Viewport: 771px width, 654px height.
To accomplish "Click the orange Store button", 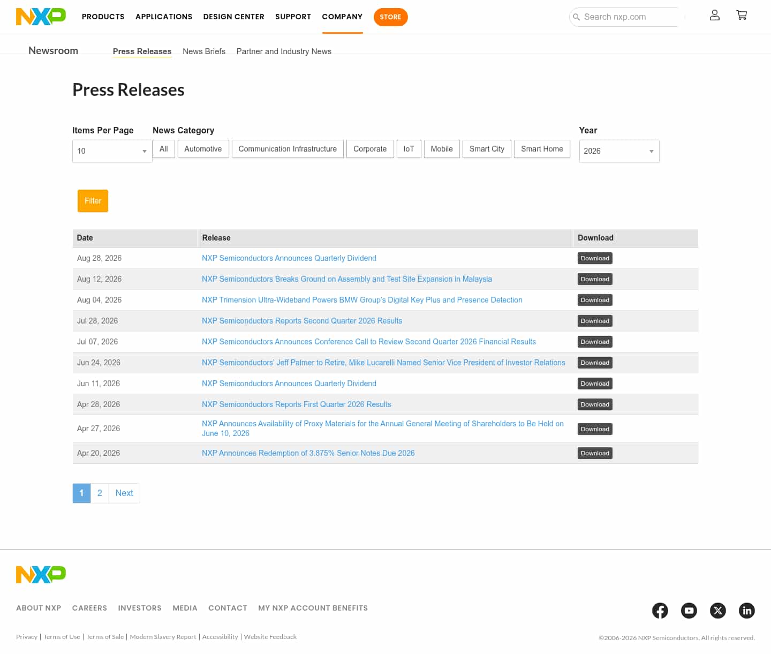I will (x=391, y=17).
